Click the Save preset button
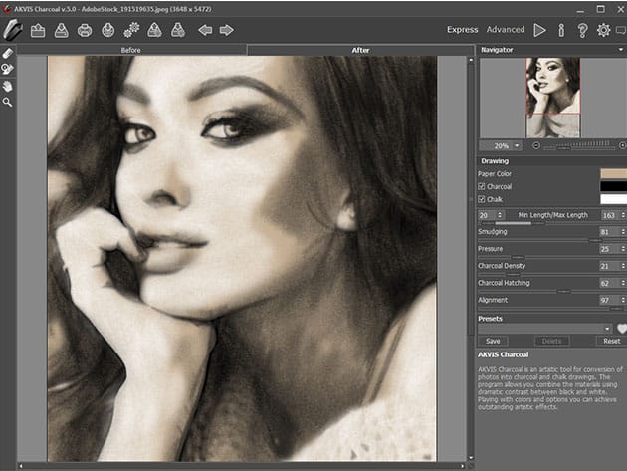 (x=493, y=341)
